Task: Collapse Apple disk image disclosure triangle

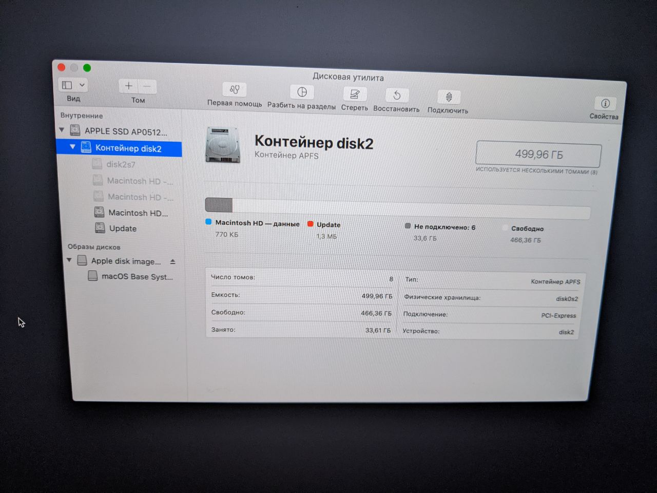Action: click(x=69, y=260)
